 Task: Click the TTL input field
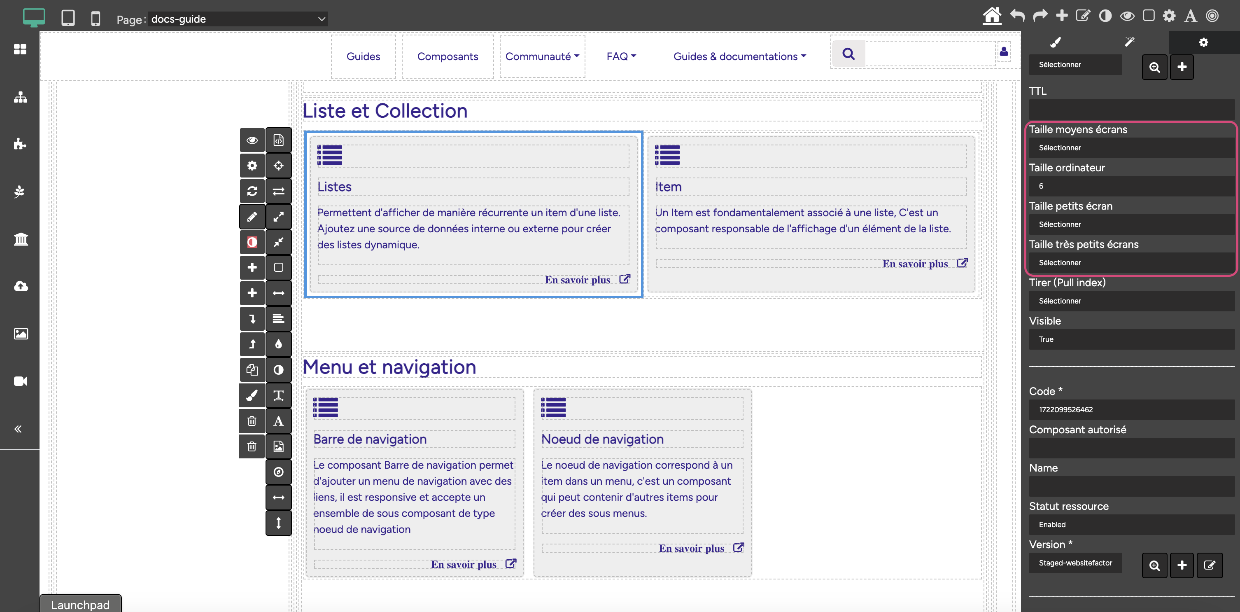point(1132,109)
